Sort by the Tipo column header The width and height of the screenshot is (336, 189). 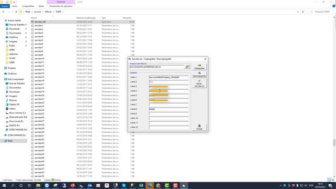[x=104, y=18]
